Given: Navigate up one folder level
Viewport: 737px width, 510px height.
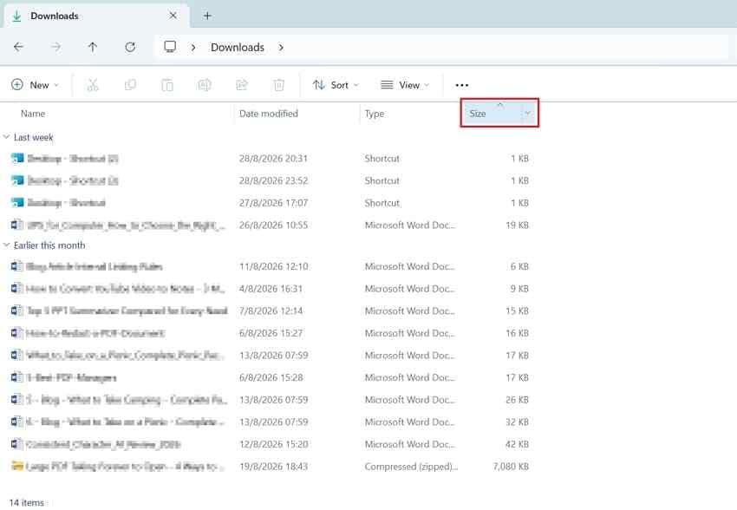Looking at the screenshot, I should 93,47.
